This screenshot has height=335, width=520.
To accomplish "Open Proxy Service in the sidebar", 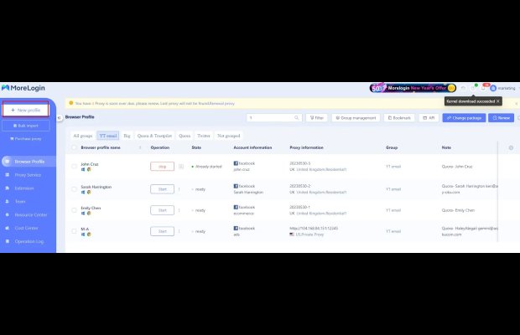I will [28, 174].
